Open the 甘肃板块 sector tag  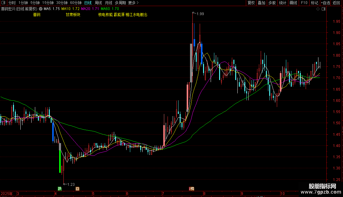click(73, 15)
